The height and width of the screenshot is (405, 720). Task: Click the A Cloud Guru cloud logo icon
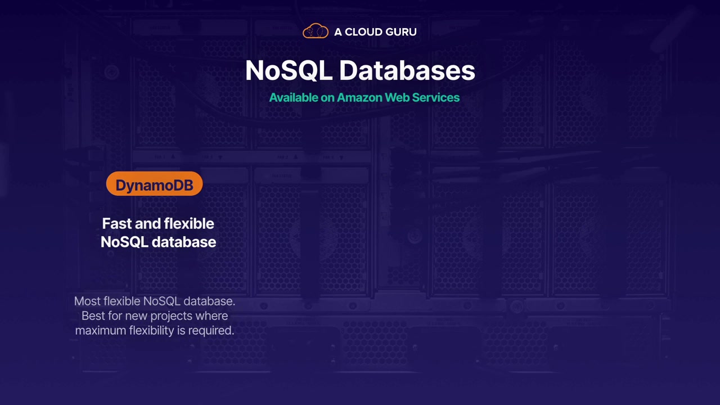(x=316, y=31)
